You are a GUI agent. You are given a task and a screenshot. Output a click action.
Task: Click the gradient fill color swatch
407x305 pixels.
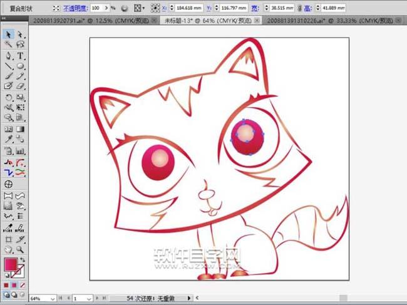click(x=11, y=264)
